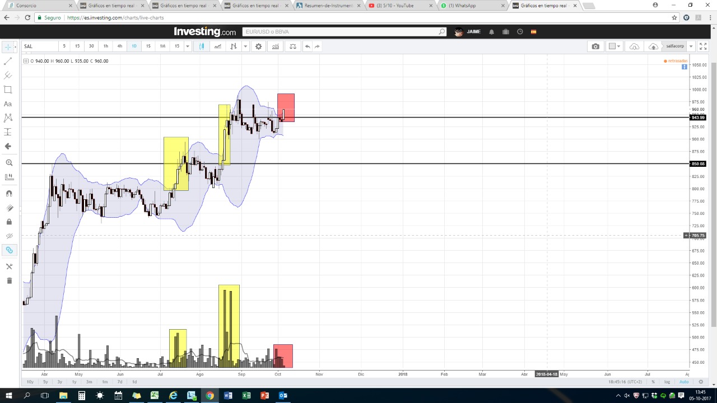Select the text annotation tool
Viewport: 717px width, 403px height.
coord(8,104)
